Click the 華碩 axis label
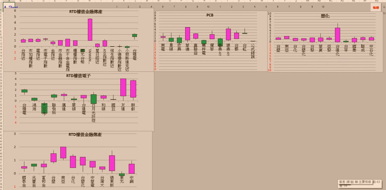Screen dimensions: 386x190 (x=74, y=107)
